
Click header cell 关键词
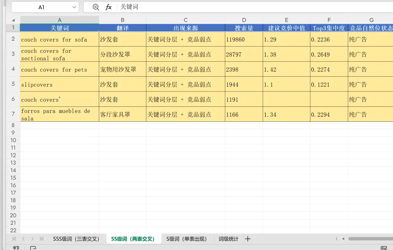pos(60,28)
